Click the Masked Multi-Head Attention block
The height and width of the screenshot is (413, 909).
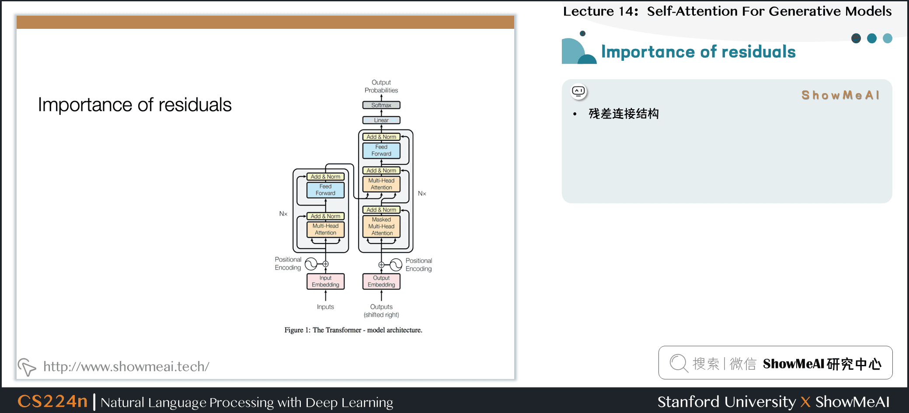coord(381,226)
